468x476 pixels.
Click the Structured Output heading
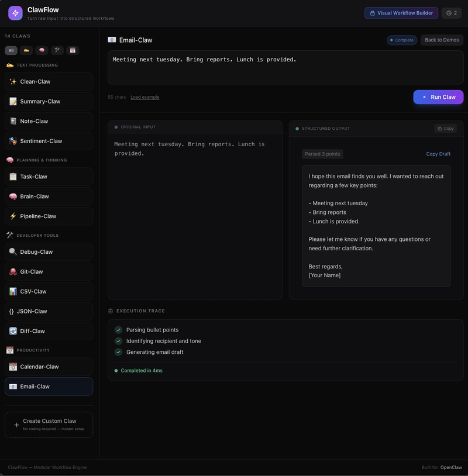coord(326,129)
